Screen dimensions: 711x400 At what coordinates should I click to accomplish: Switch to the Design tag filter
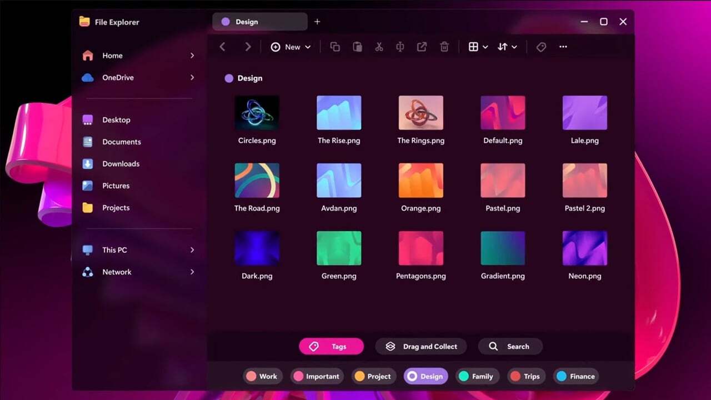(425, 376)
